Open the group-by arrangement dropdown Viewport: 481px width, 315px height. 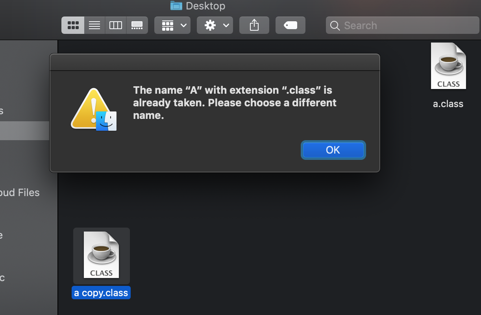tap(172, 26)
